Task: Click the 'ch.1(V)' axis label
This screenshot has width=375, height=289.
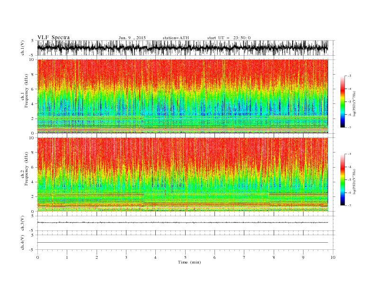Action: (x=23, y=48)
